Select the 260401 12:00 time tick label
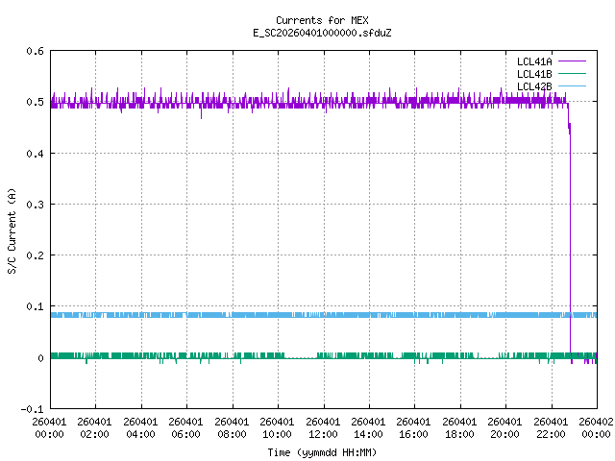Screen dimensions: 615x461 click(323, 427)
